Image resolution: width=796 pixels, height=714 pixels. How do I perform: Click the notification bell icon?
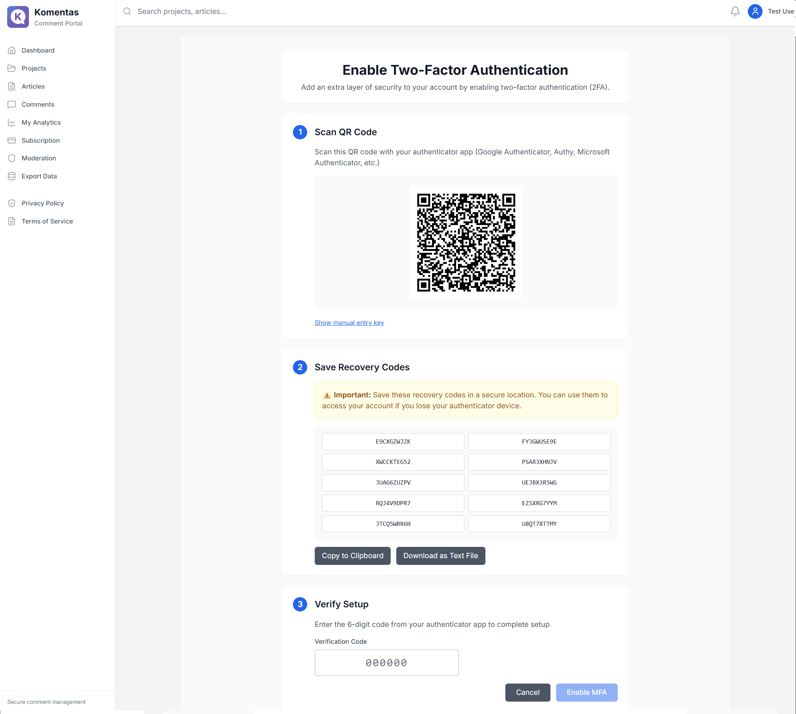(735, 11)
